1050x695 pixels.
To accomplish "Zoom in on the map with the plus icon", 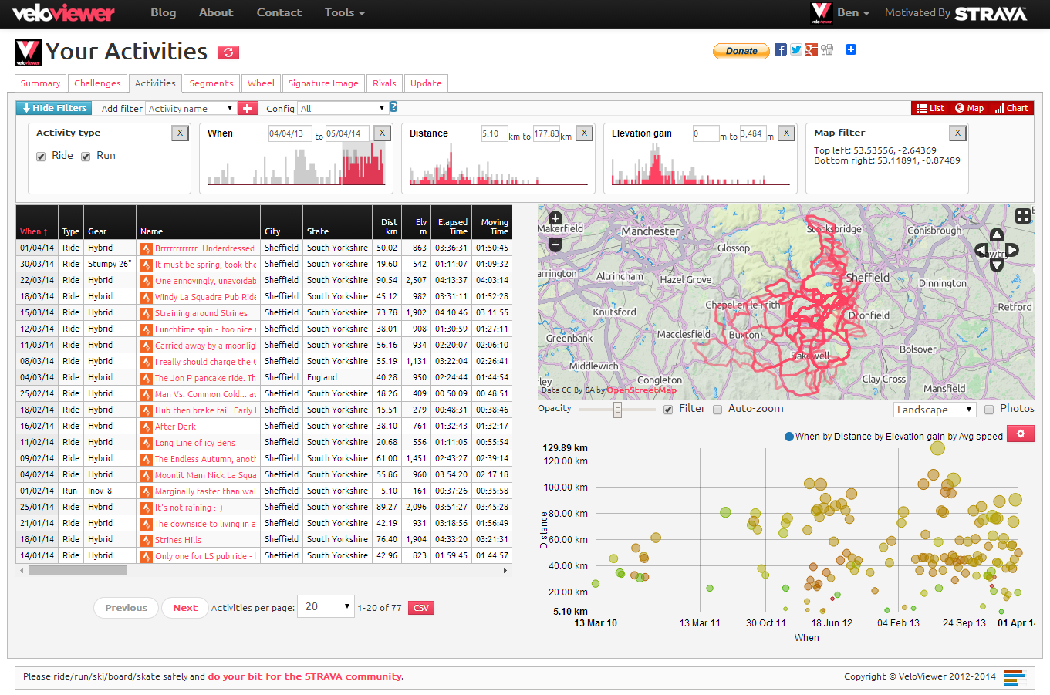I will tap(555, 218).
